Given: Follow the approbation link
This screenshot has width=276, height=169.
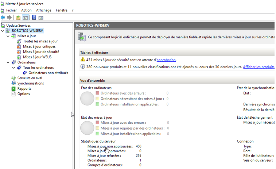Looking at the screenshot, I should (x=166, y=60).
